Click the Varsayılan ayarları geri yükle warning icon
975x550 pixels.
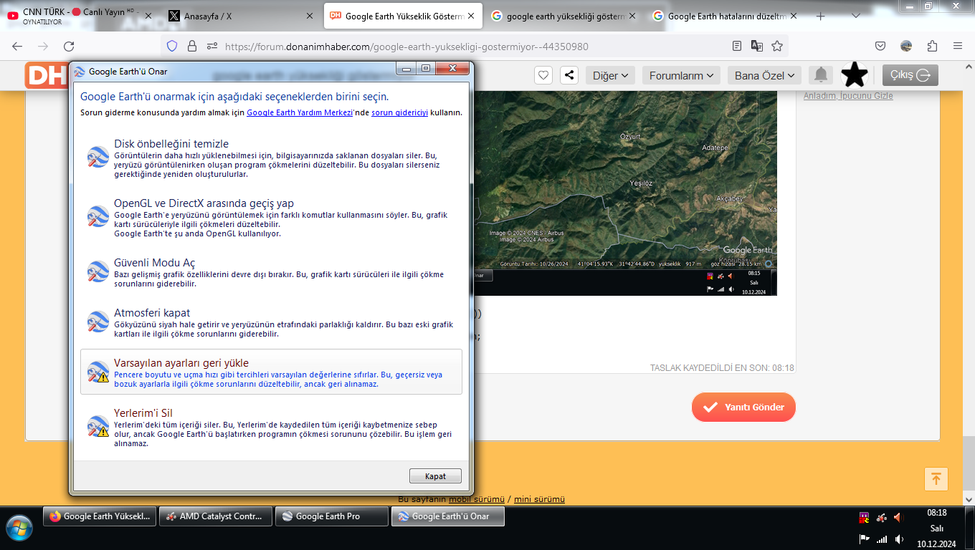pyautogui.click(x=97, y=372)
